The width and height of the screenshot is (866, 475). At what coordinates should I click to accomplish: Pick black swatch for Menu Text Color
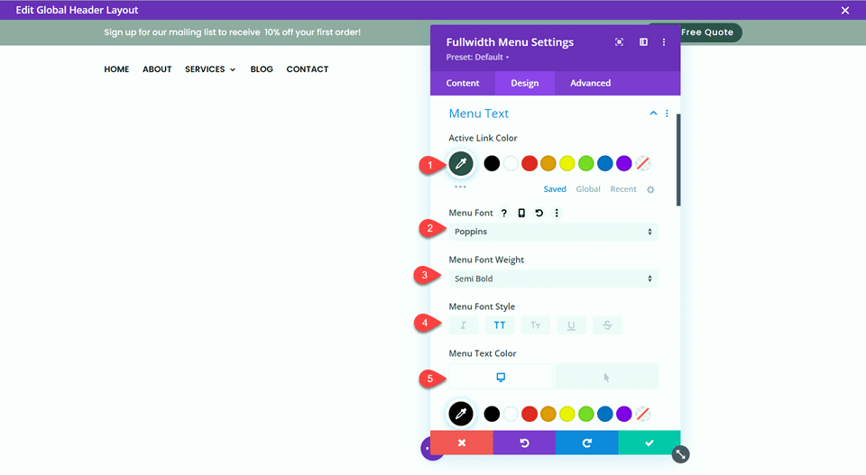click(492, 414)
